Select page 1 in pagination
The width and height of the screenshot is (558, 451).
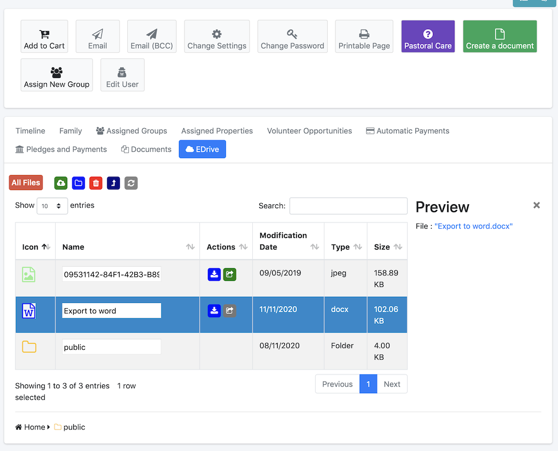(369, 384)
